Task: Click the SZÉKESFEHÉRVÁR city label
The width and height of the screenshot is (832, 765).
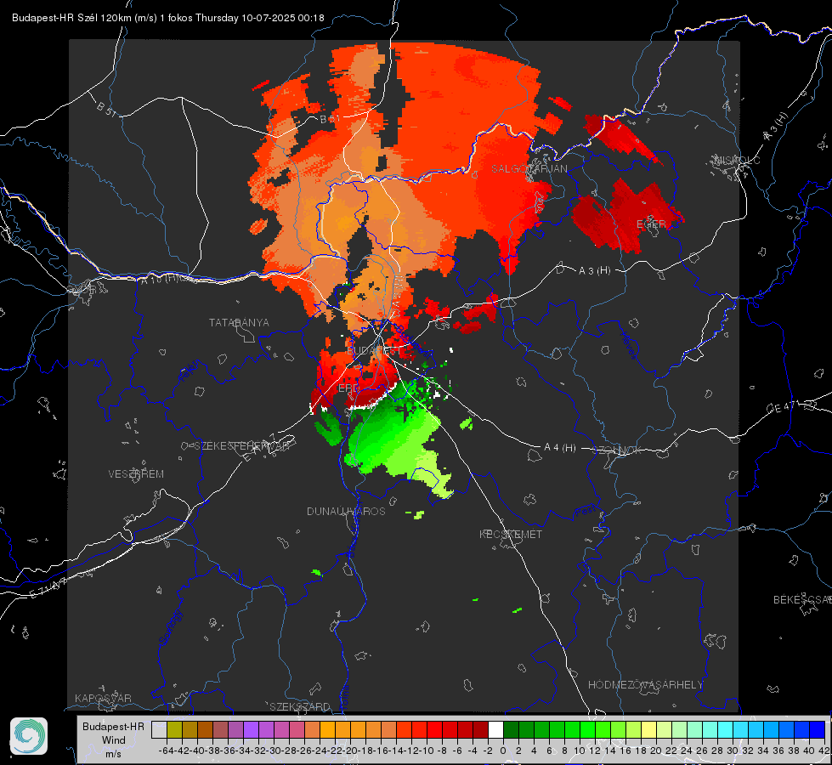Action: [x=242, y=446]
